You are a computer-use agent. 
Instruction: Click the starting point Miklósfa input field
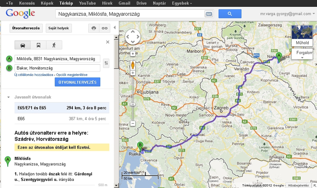(57, 59)
